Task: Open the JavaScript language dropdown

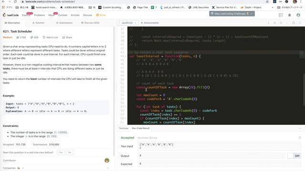Action: [x=128, y=23]
